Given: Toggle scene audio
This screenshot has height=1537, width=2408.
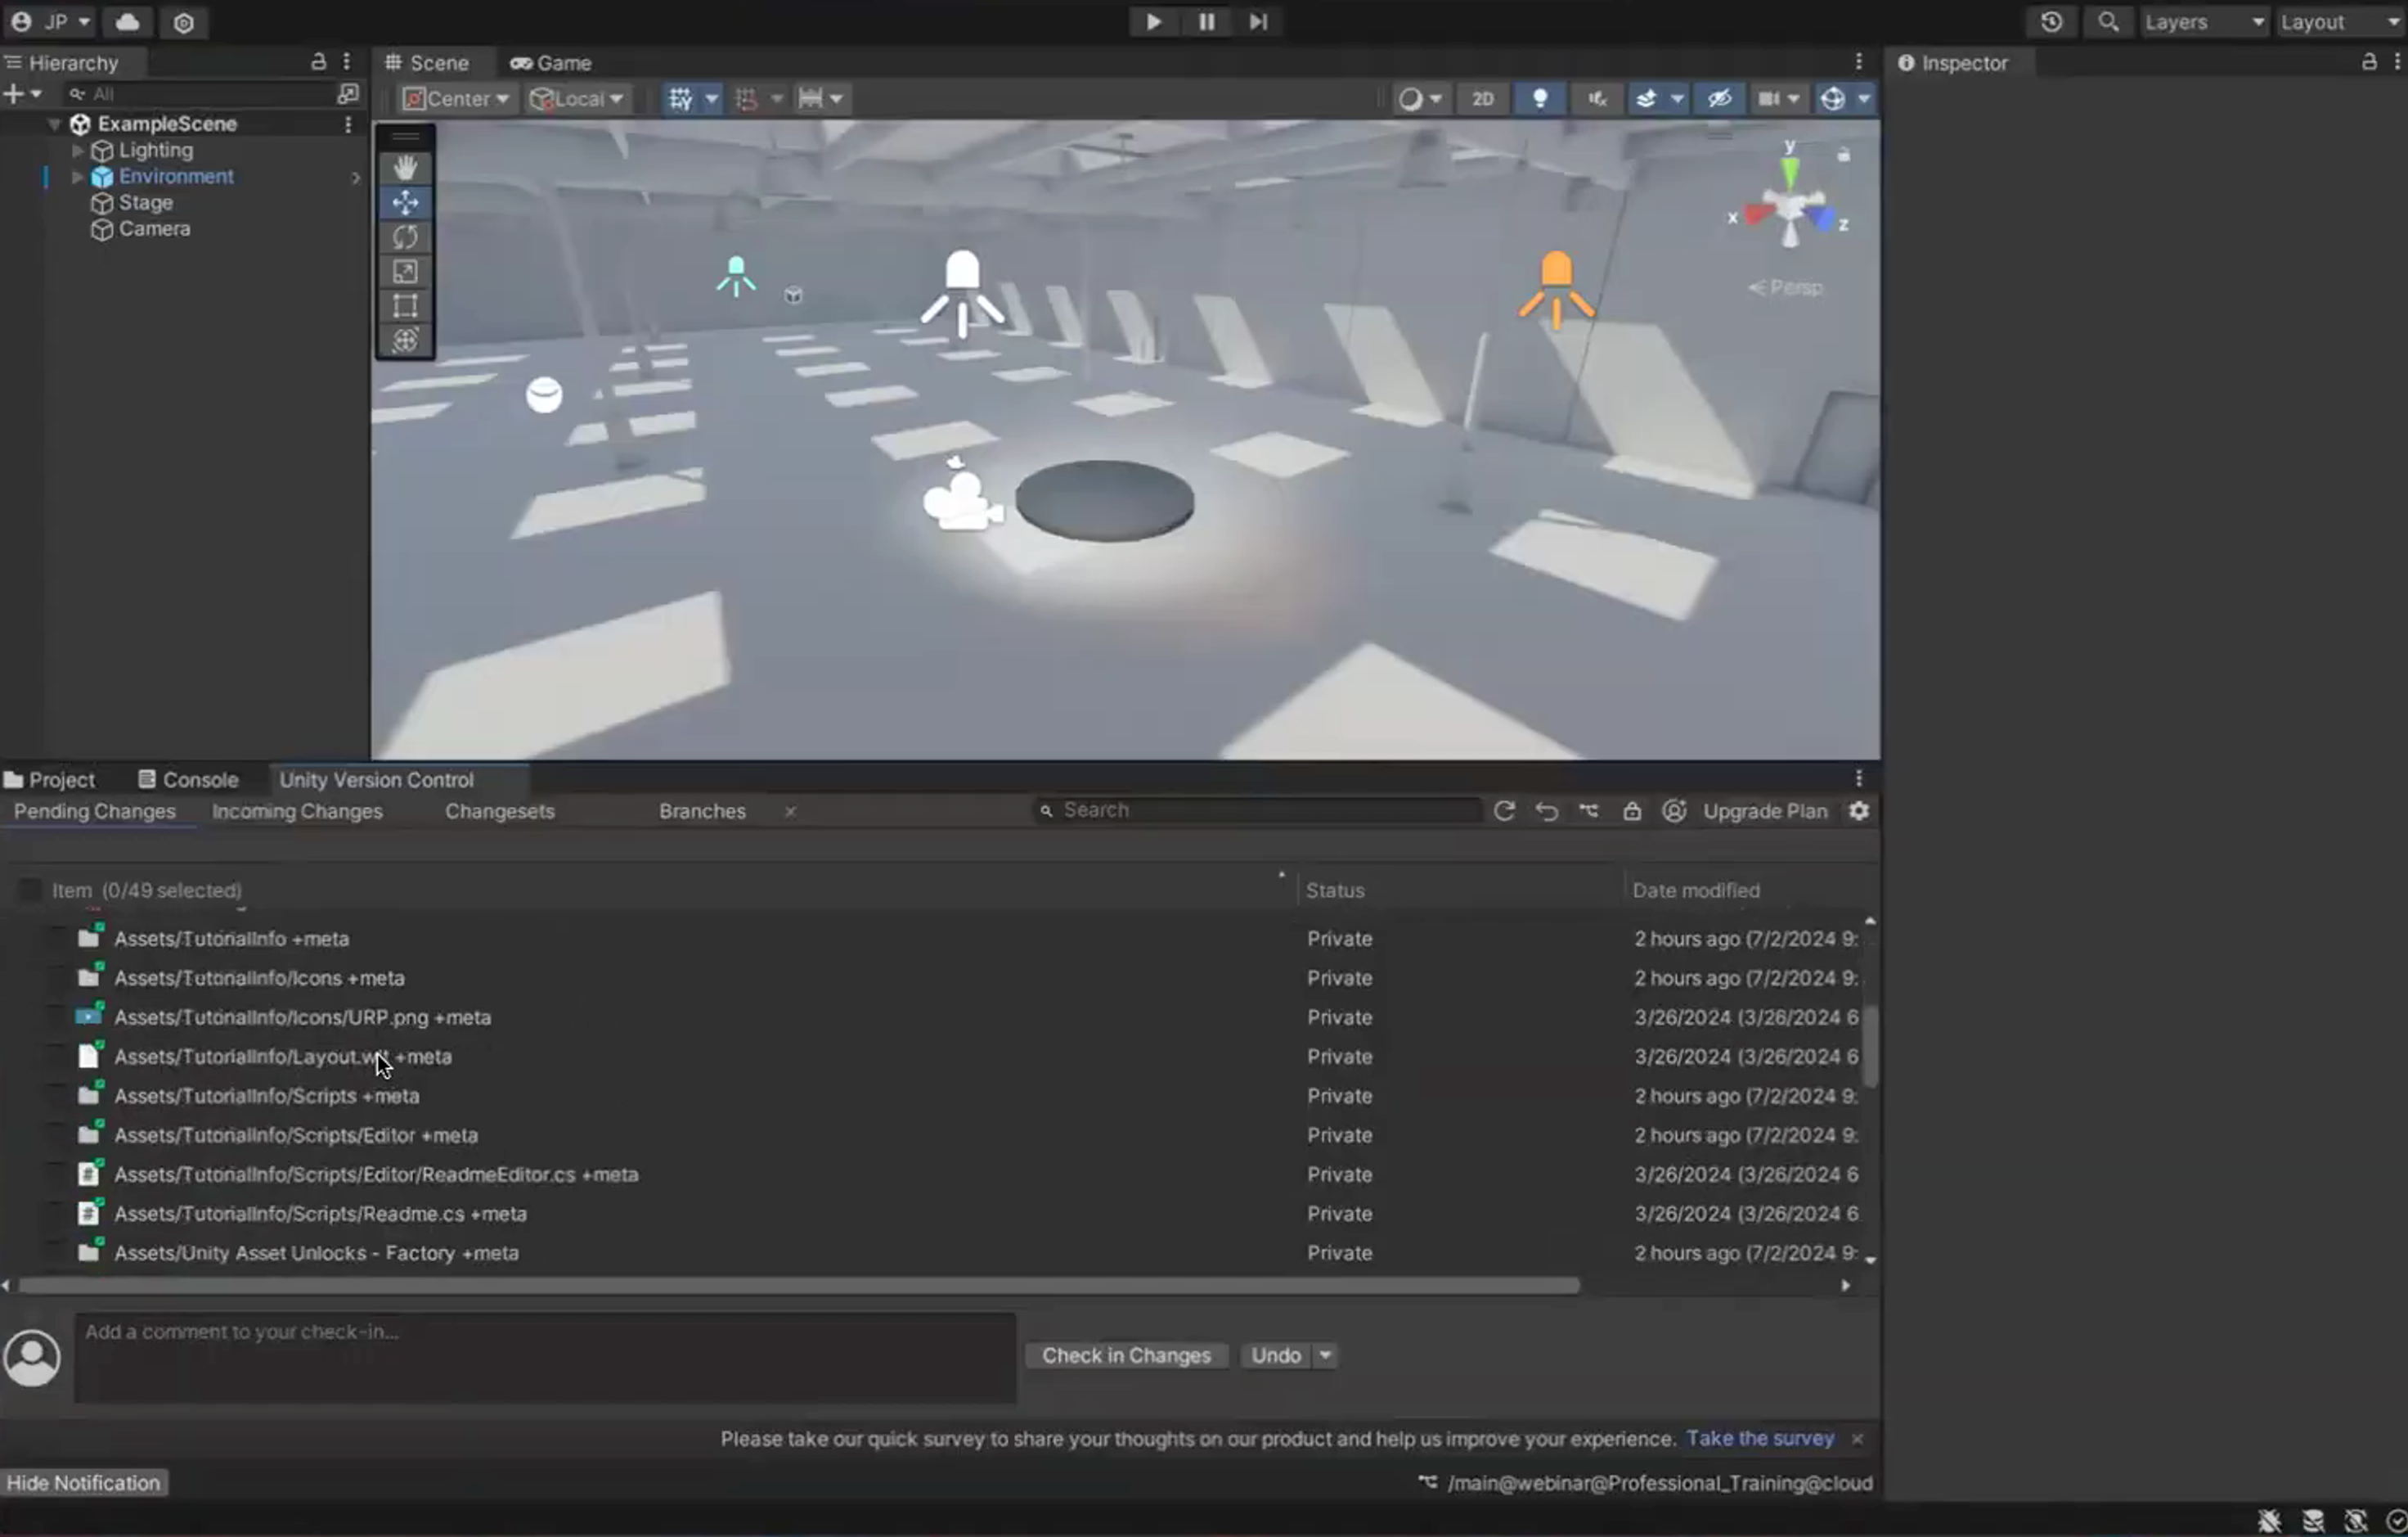Looking at the screenshot, I should click(x=1597, y=98).
